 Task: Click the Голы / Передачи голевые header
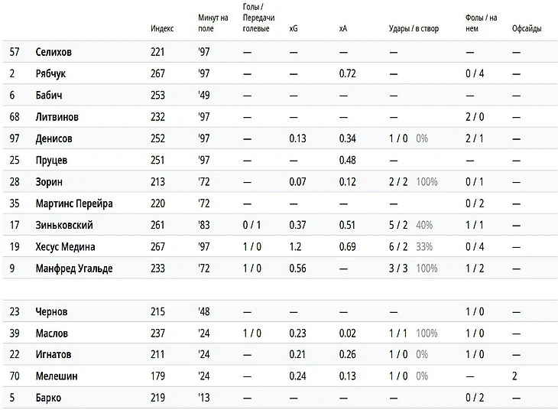(x=258, y=18)
